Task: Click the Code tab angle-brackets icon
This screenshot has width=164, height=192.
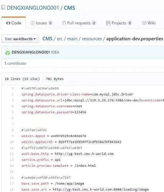Action: pyautogui.click(x=8, y=23)
